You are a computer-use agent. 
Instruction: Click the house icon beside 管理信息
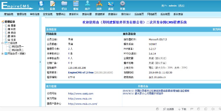pyautogui.click(x=3, y=22)
